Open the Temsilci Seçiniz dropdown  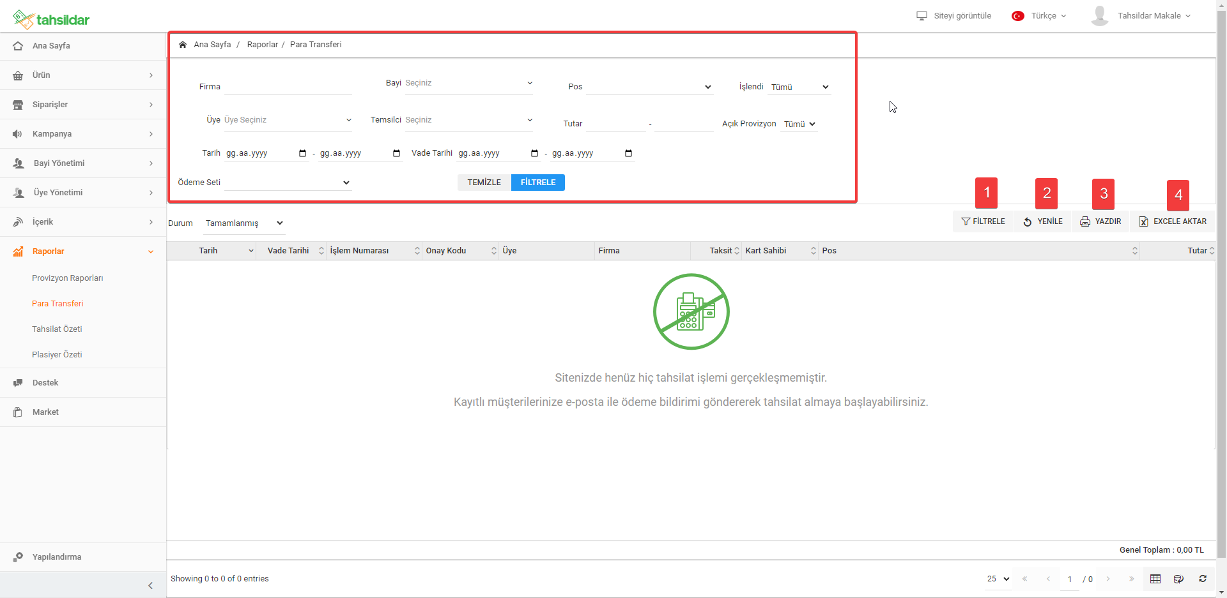point(468,121)
